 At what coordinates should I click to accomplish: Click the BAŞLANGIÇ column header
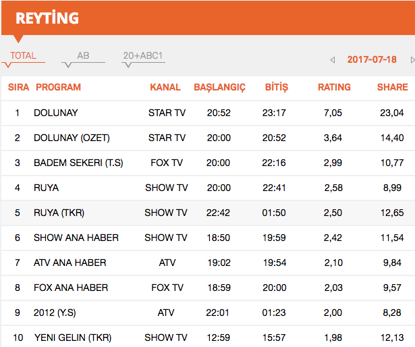coord(219,87)
